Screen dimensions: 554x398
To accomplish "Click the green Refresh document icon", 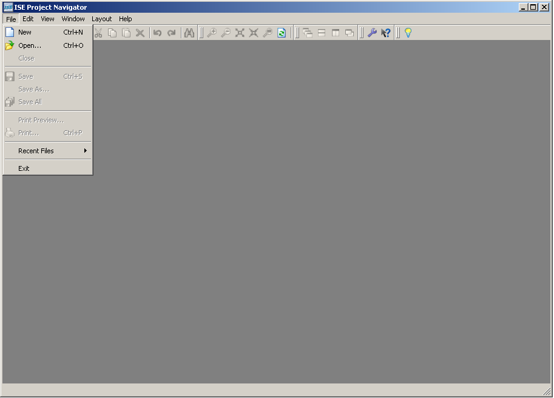I will [x=282, y=33].
